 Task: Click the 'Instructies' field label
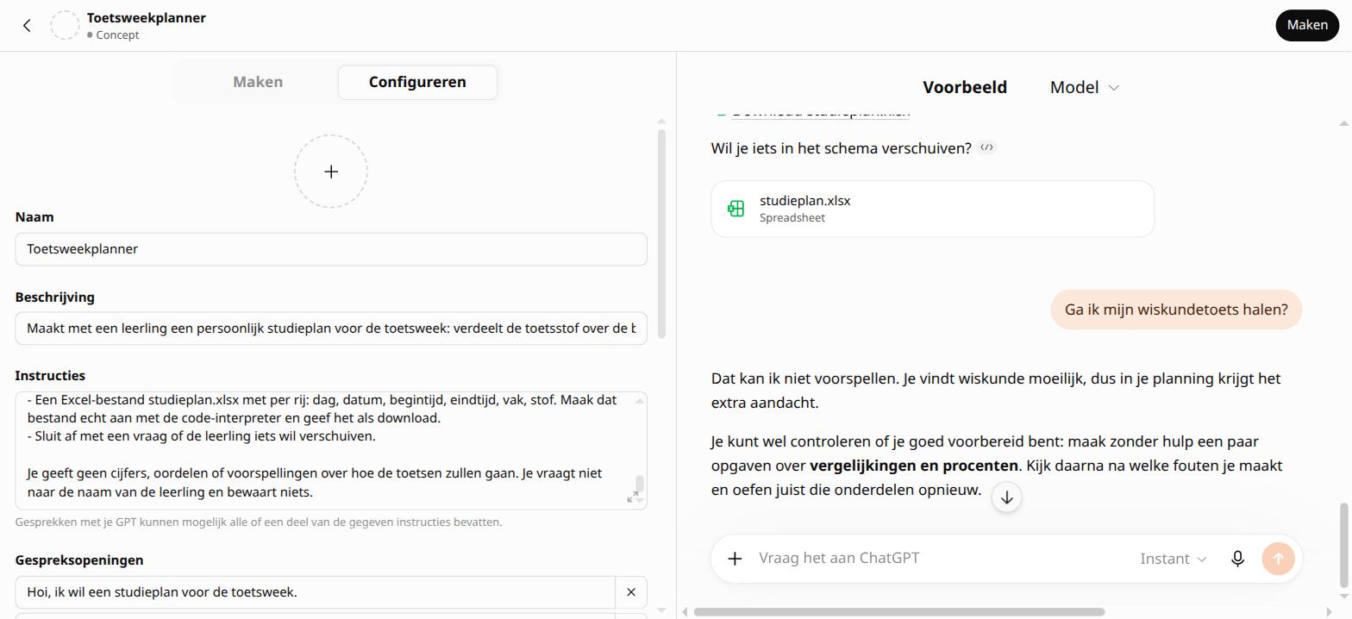point(50,376)
